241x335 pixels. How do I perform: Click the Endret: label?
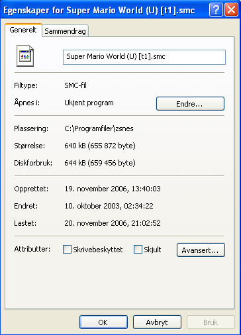[x=26, y=206]
